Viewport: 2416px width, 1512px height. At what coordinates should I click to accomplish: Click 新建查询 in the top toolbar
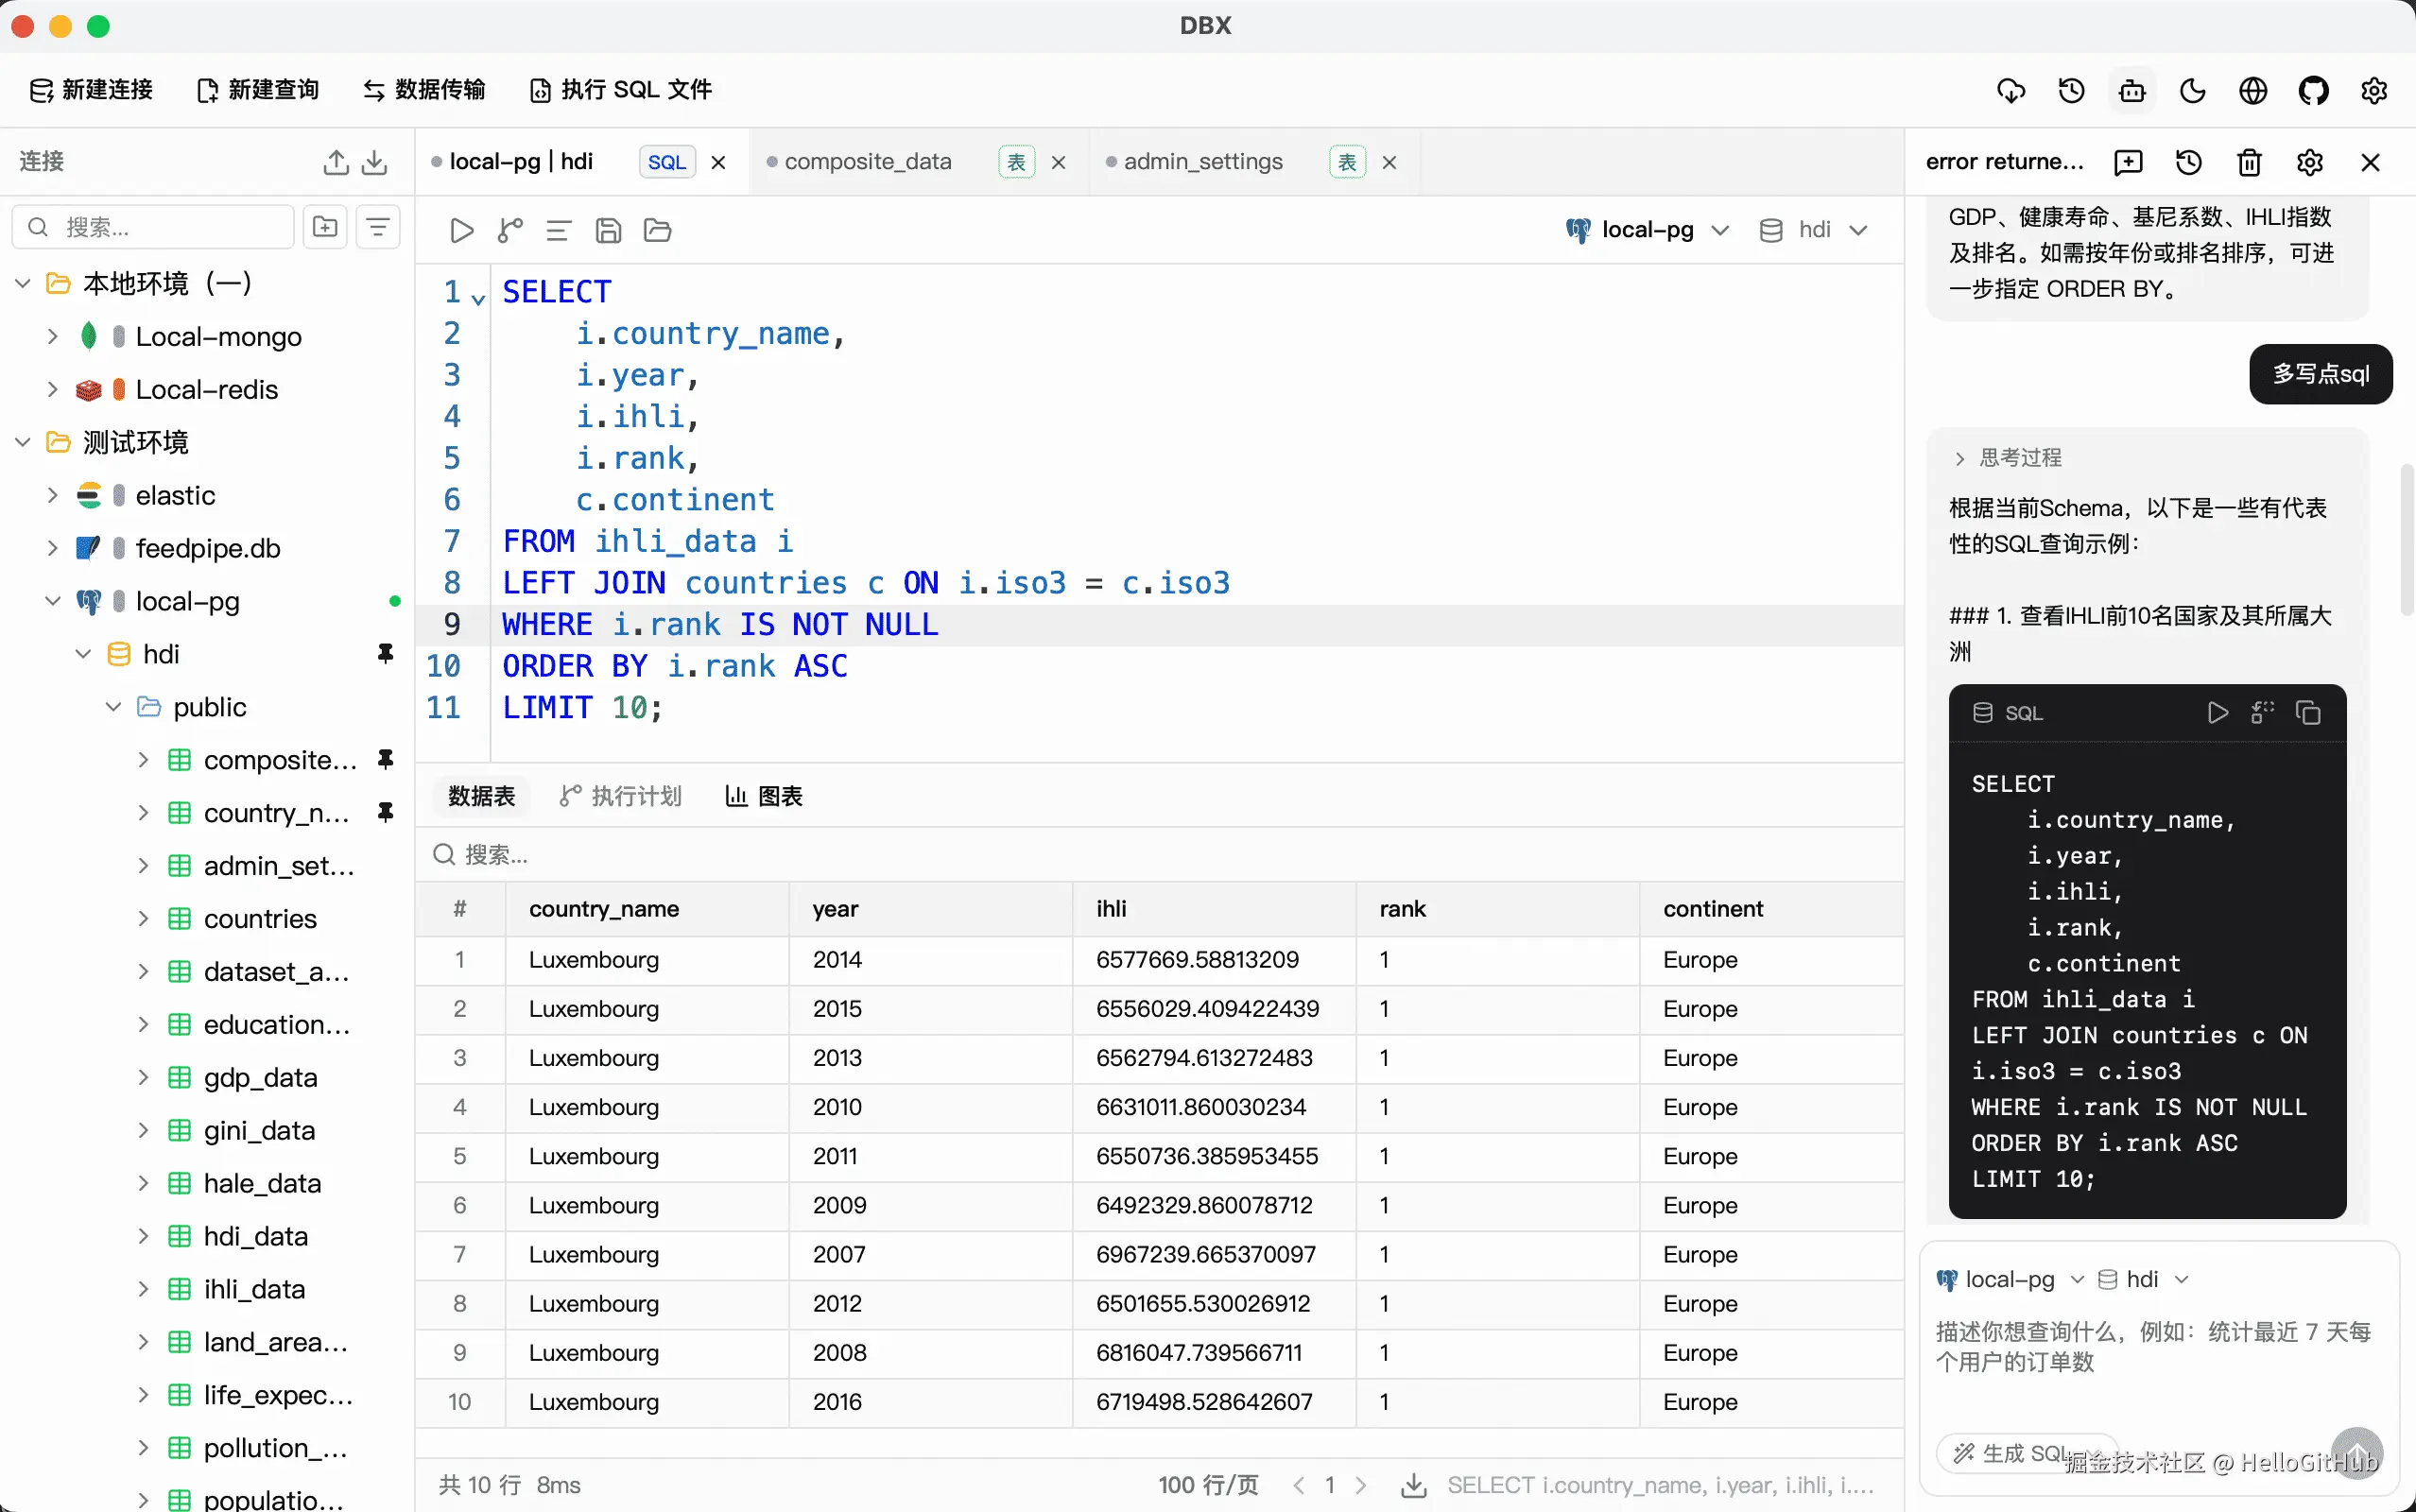257,90
